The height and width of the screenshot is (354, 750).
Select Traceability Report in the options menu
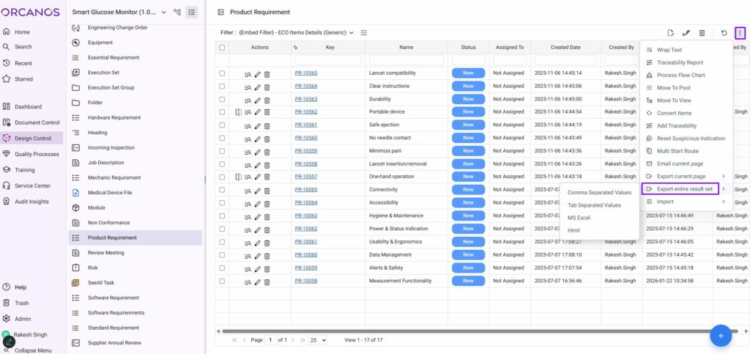click(680, 62)
